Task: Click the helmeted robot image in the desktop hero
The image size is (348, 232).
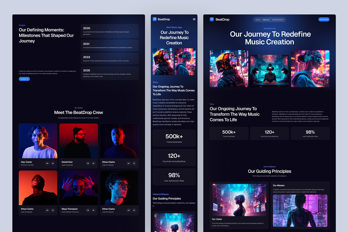Action: coord(229,69)
